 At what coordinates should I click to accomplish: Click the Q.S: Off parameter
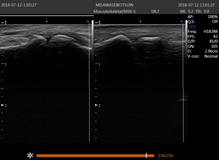point(203,22)
